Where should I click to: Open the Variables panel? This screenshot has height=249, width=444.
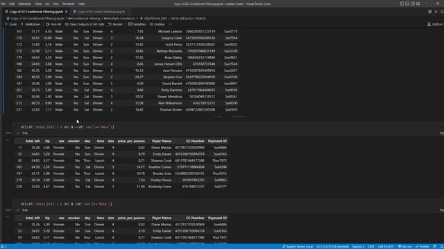coord(137,24)
